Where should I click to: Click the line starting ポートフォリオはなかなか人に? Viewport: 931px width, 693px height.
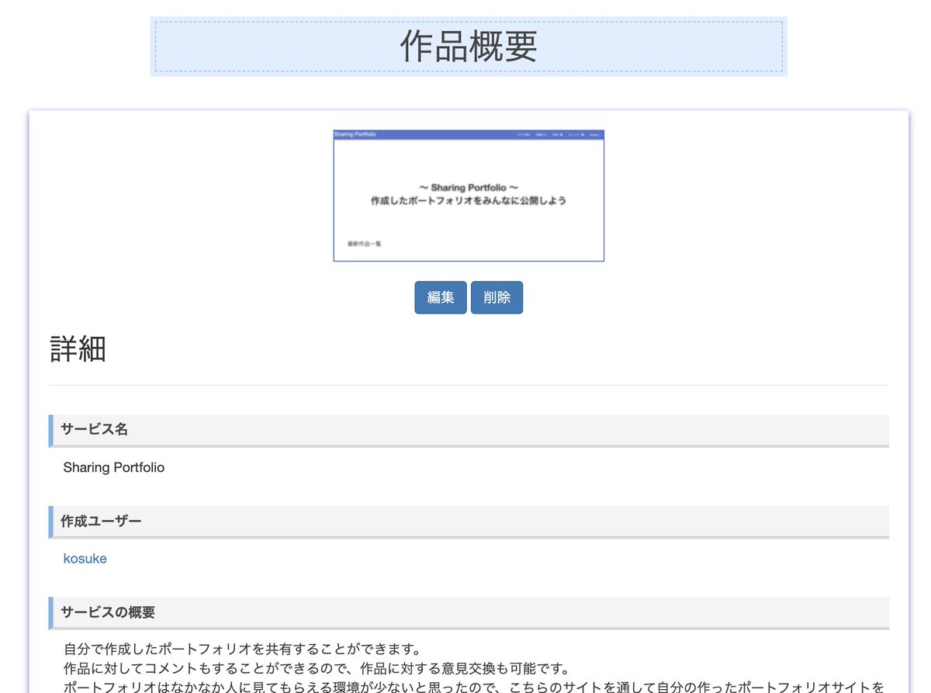tap(474, 687)
